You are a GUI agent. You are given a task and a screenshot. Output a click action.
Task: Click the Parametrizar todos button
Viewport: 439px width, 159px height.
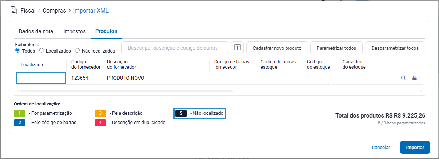(x=336, y=48)
